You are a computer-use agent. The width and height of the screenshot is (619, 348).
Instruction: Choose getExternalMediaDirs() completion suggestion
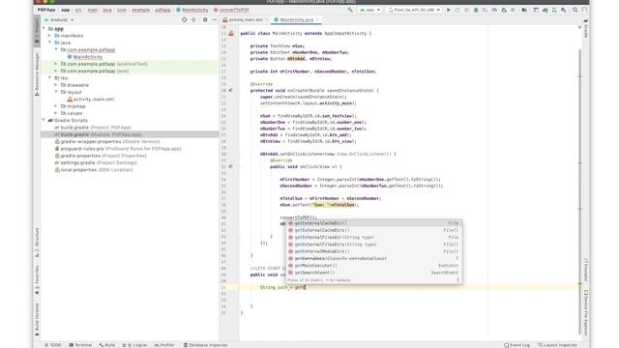(x=374, y=251)
